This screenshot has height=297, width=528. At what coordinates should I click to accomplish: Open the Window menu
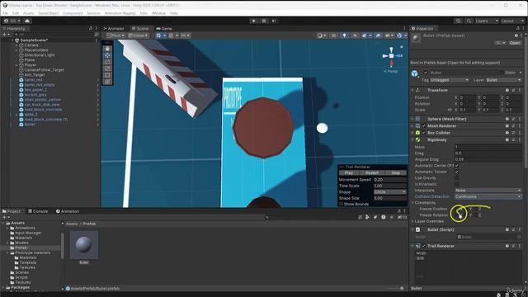pyautogui.click(x=158, y=13)
